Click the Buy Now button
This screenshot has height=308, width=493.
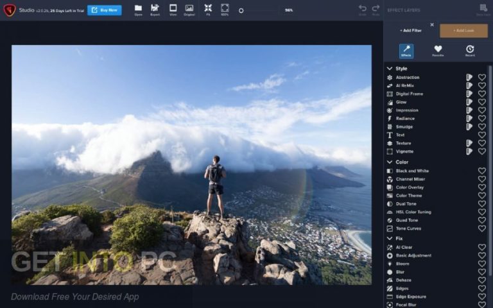coord(105,10)
